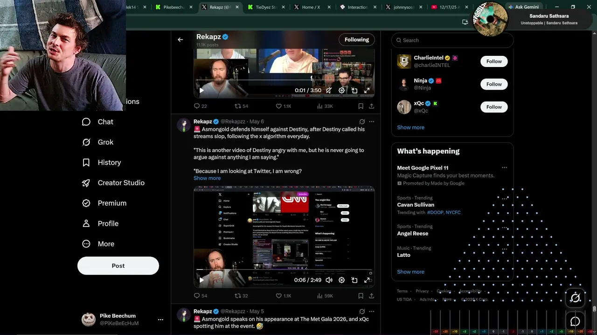Reply to the May 6 post with 54 replies
597x335 pixels.
point(200,295)
